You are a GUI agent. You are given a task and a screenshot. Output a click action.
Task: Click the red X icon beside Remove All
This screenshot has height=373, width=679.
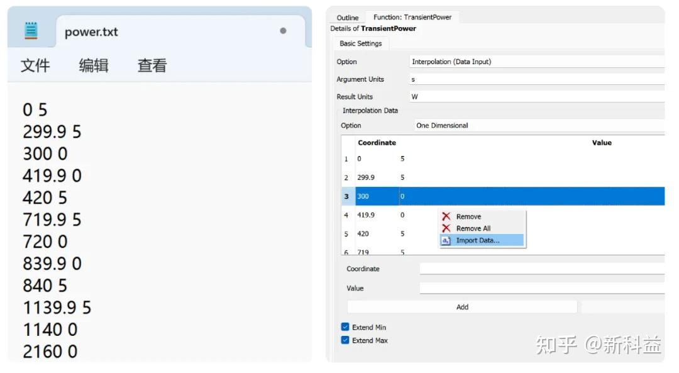446,228
